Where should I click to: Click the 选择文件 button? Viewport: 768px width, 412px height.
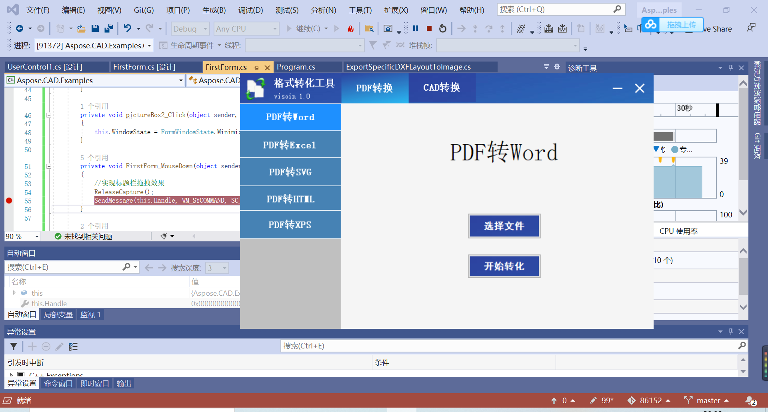pyautogui.click(x=504, y=226)
